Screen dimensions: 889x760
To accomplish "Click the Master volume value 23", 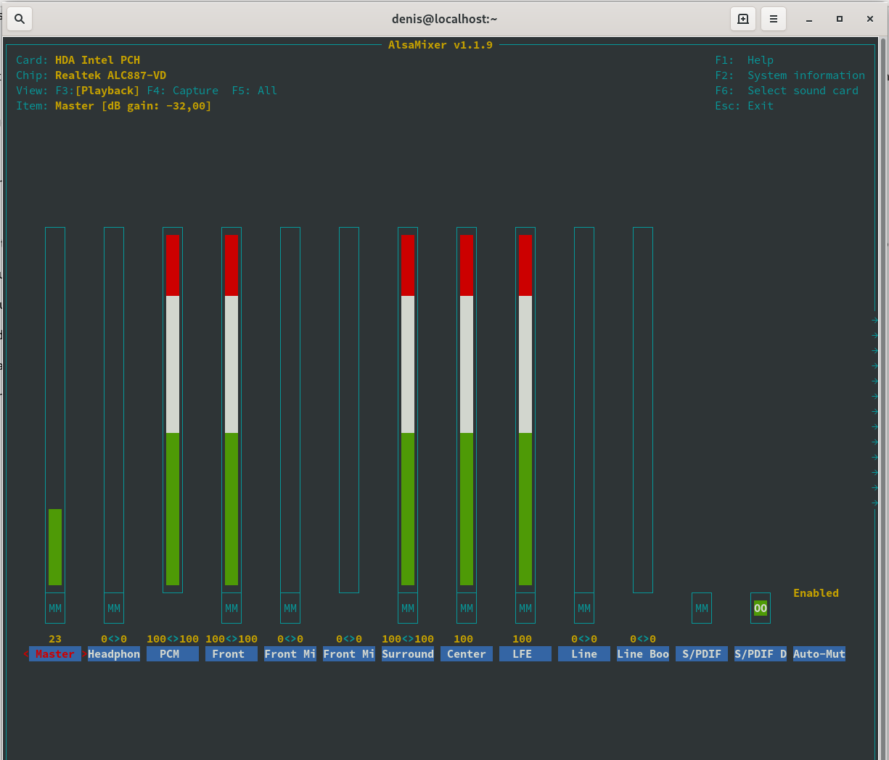I will (x=55, y=639).
